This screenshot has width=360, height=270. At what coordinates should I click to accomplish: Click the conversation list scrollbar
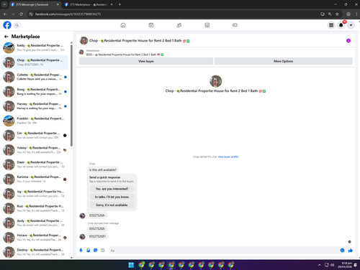(x=71, y=96)
